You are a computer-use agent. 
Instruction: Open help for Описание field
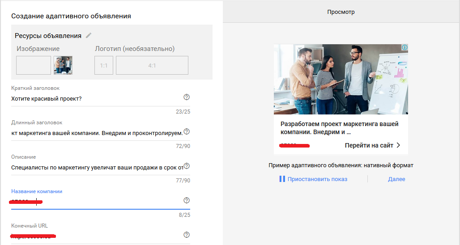(187, 166)
